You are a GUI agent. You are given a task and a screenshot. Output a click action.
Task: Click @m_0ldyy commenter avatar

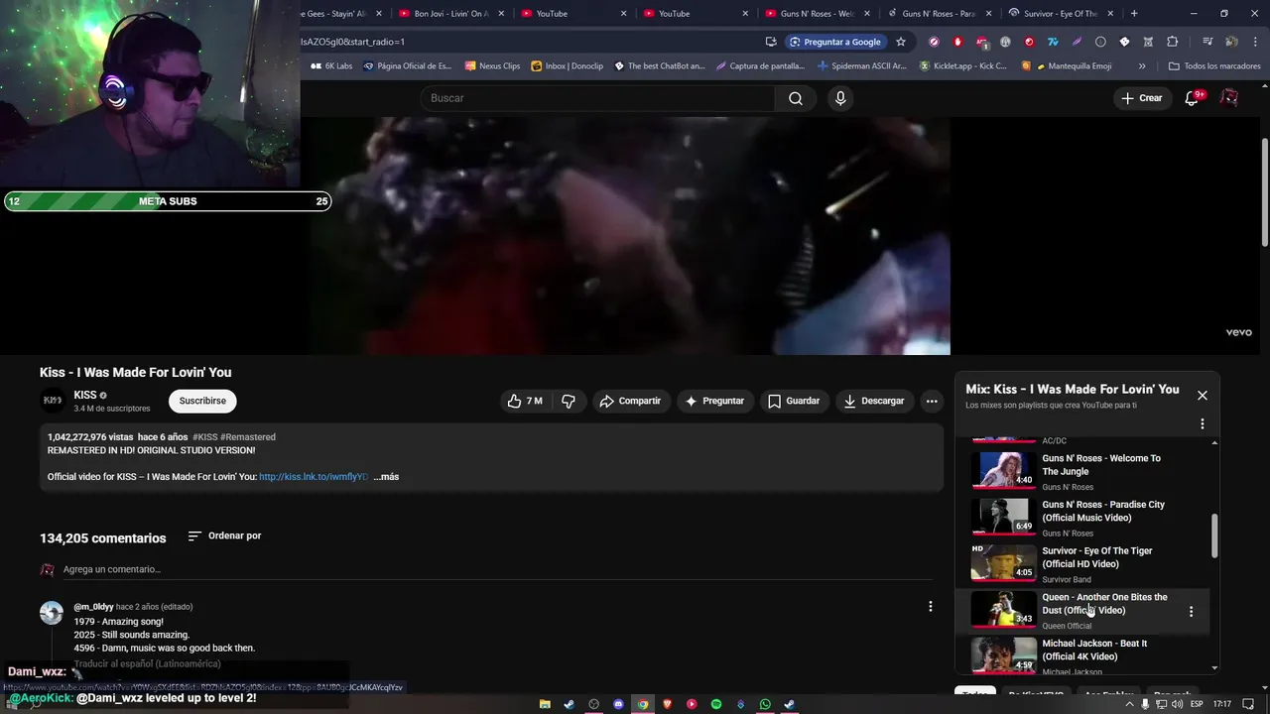point(52,613)
